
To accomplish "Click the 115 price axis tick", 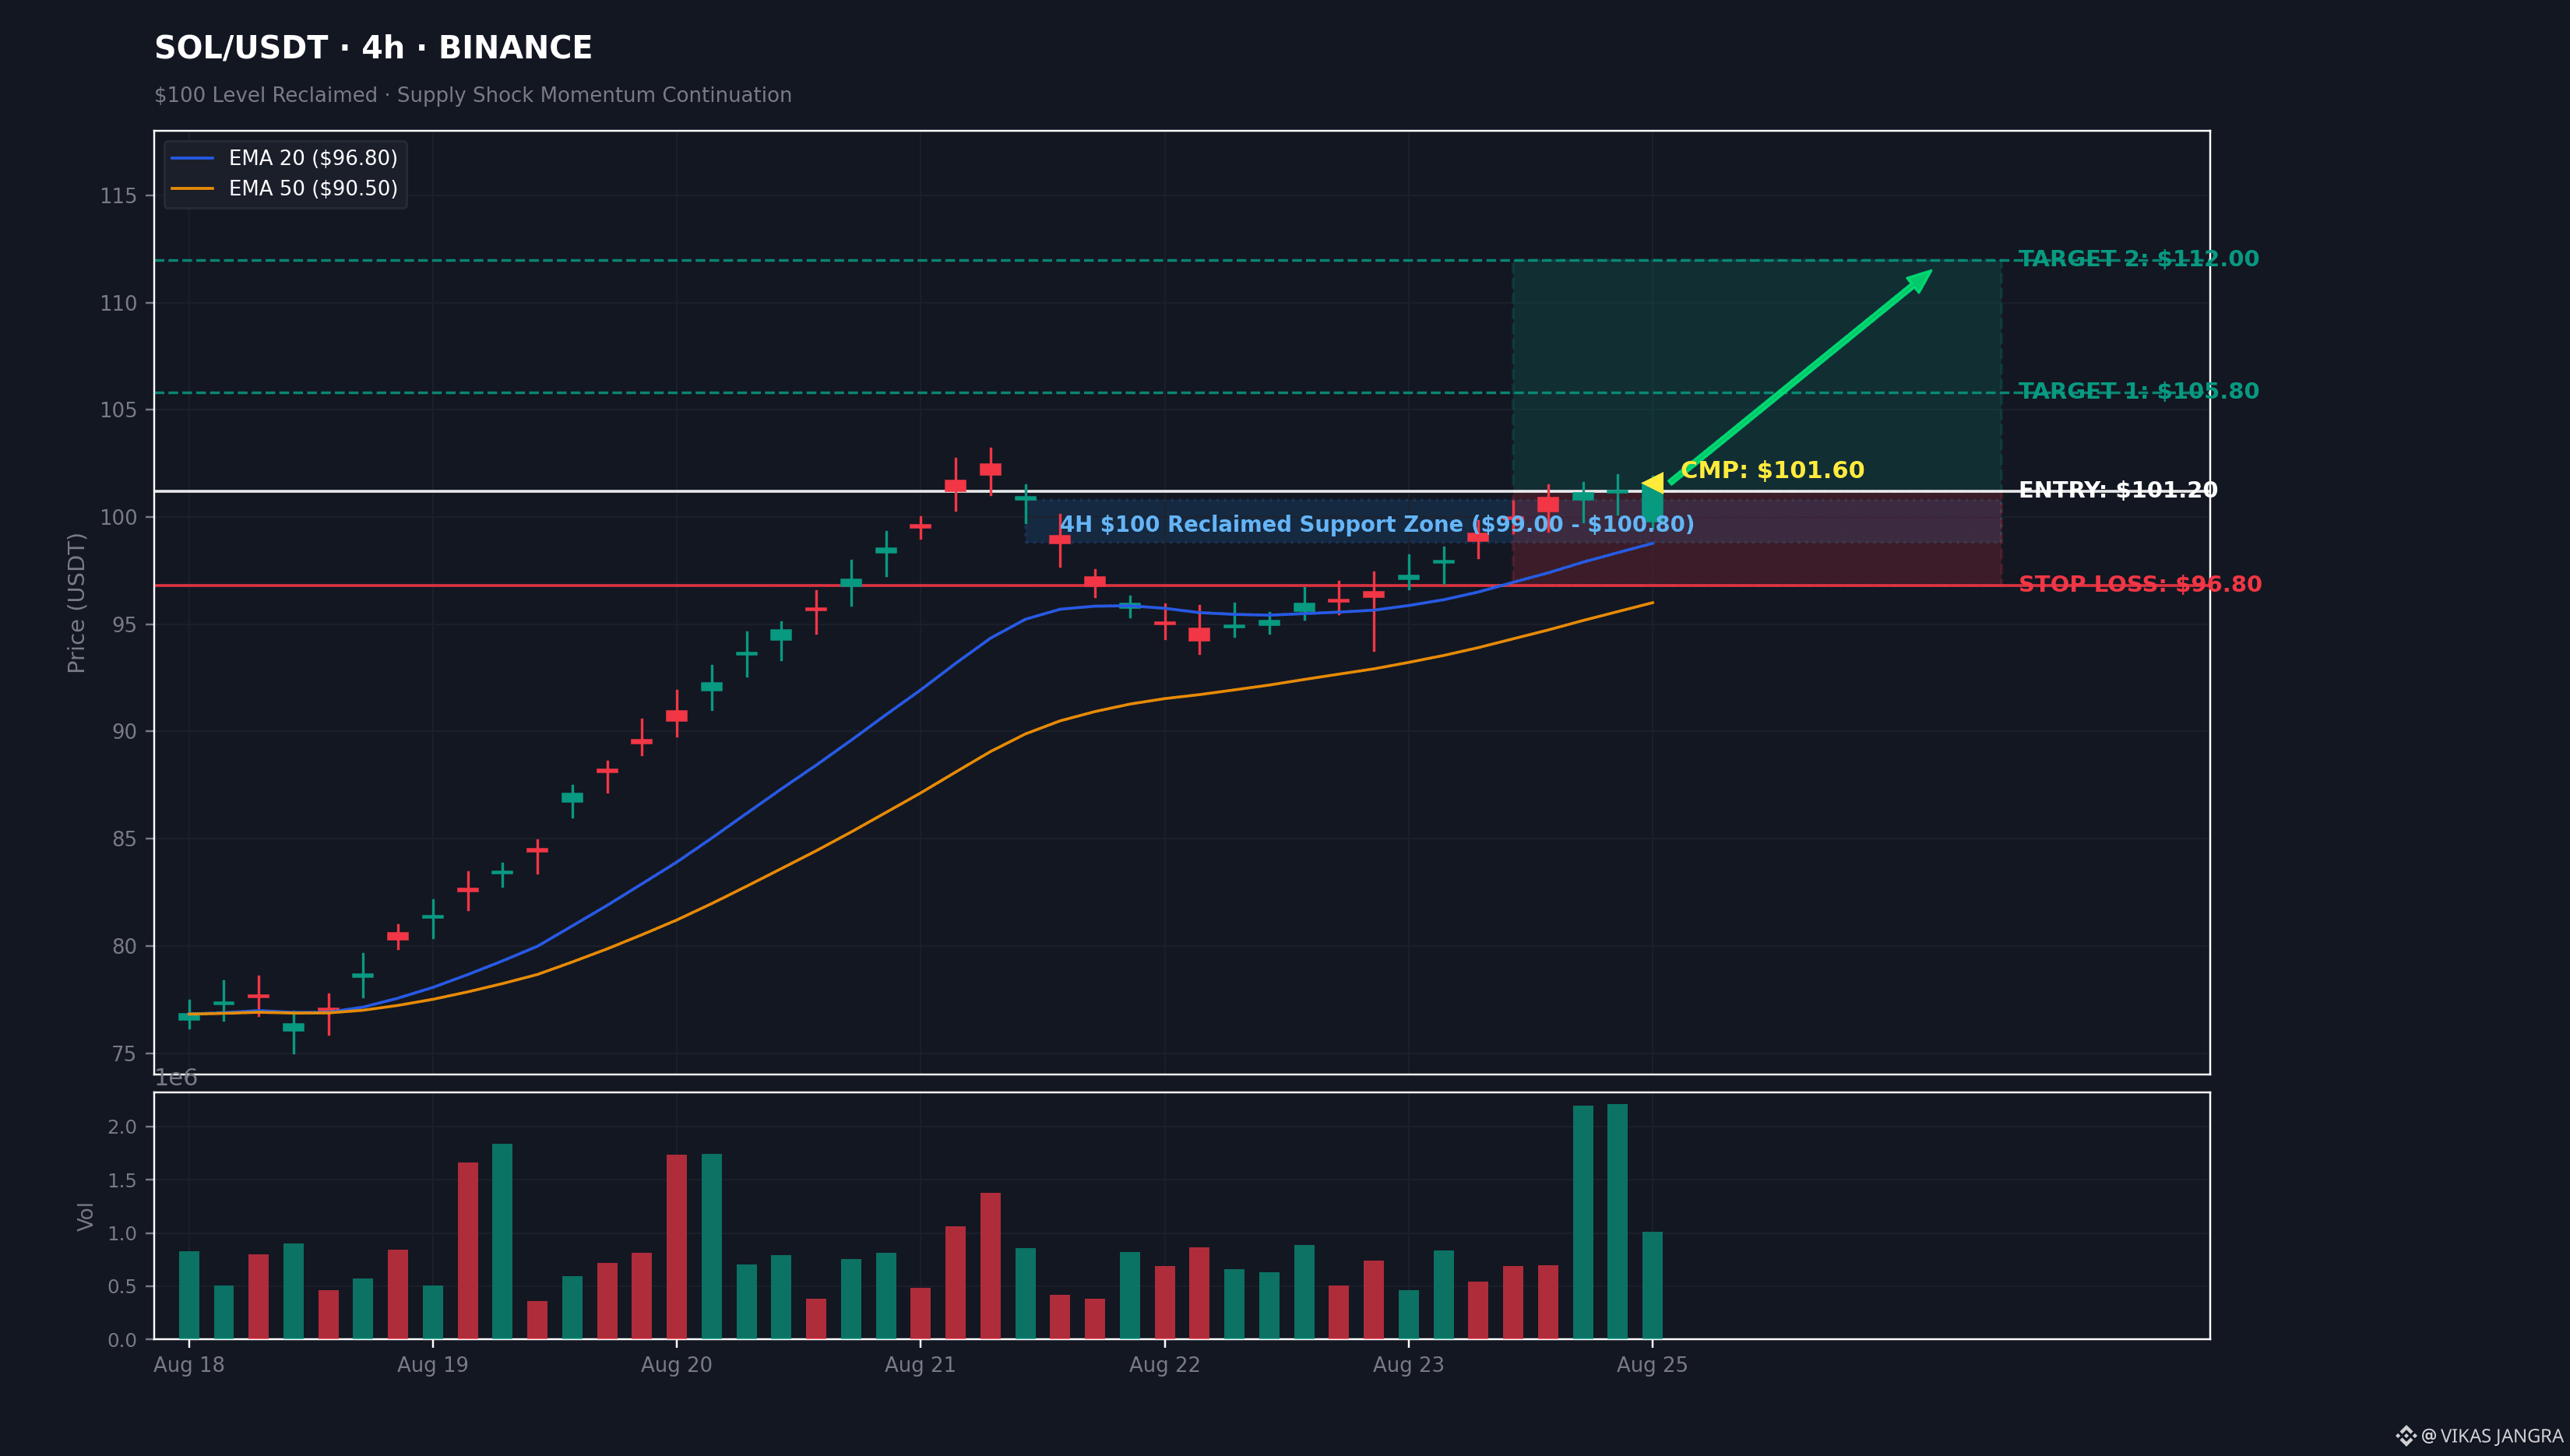I will 118,196.
